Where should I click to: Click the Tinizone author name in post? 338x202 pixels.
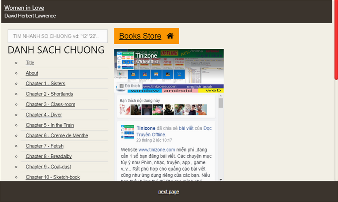tap(146, 128)
